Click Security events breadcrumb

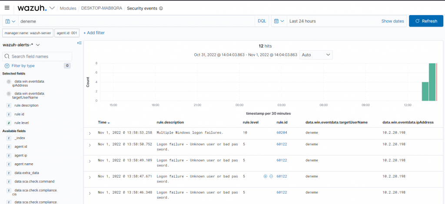142,8
